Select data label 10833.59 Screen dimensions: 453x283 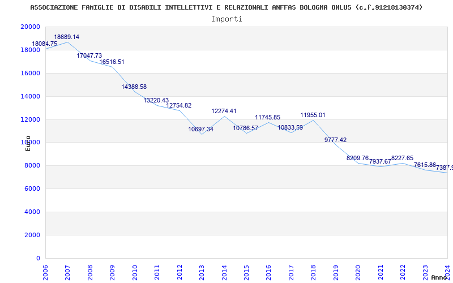click(x=290, y=127)
